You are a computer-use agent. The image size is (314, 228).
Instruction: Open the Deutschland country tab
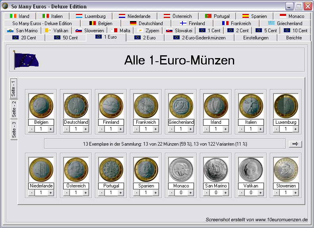click(146, 23)
